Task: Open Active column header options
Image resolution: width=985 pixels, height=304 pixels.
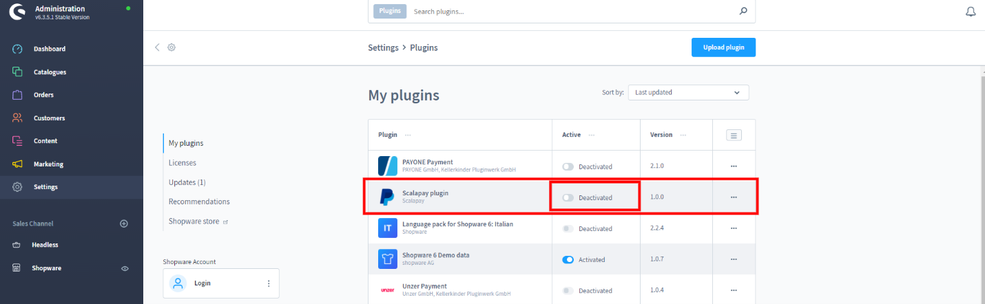Action: point(591,135)
